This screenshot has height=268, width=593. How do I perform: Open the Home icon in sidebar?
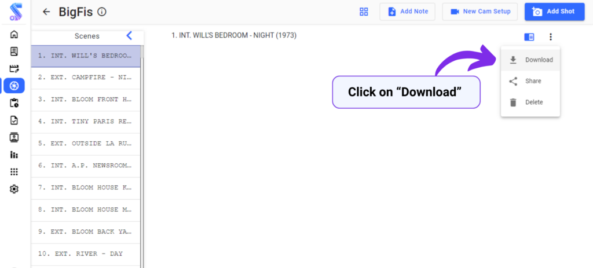pyautogui.click(x=14, y=34)
